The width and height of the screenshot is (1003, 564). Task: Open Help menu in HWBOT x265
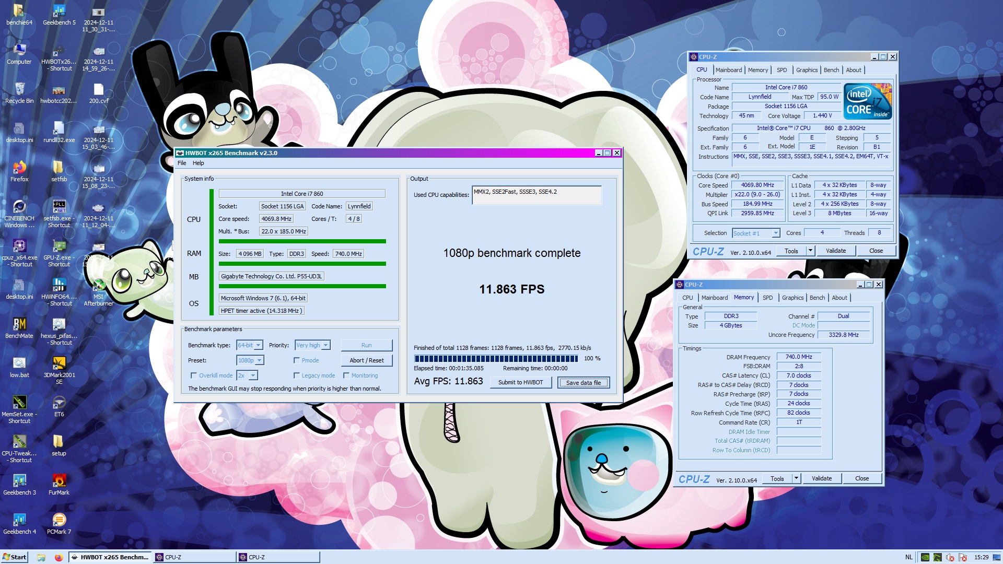pos(199,163)
